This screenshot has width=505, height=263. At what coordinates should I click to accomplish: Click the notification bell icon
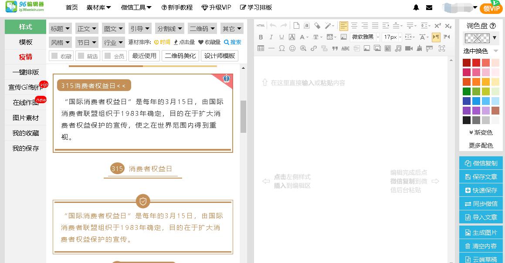pyautogui.click(x=416, y=7)
